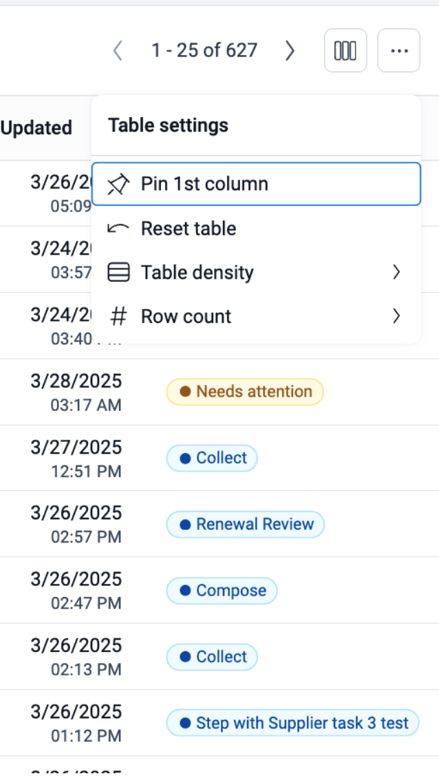The image size is (439, 778).
Task: Click the column layout icon button
Action: click(345, 50)
